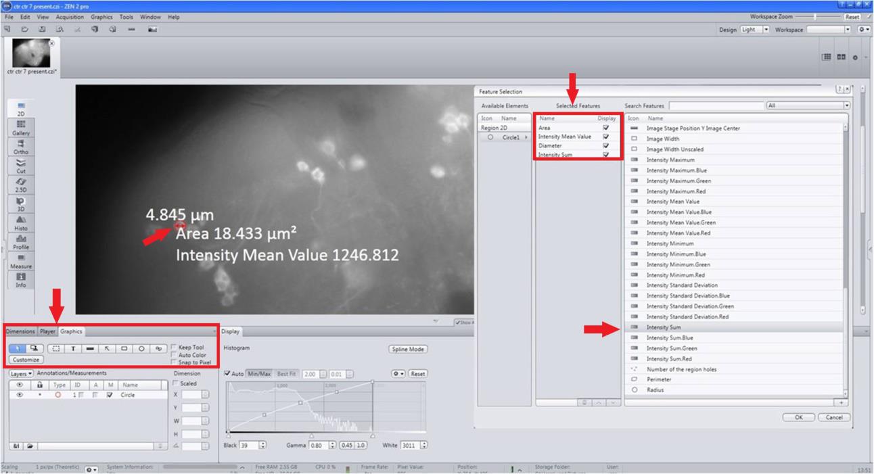Image resolution: width=874 pixels, height=474 pixels.
Task: Click the histogram Reset button
Action: click(417, 374)
